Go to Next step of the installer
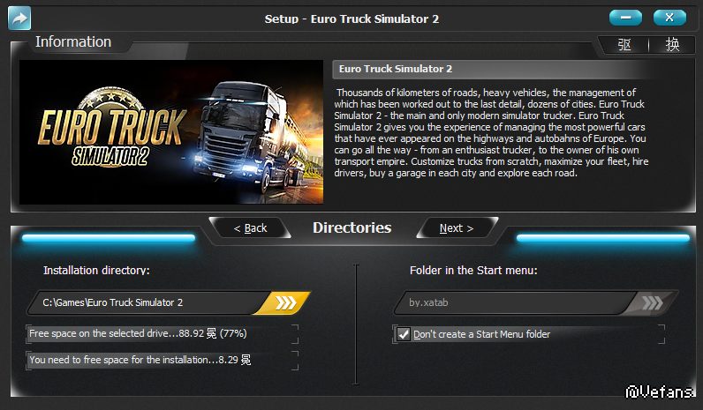 tap(457, 228)
